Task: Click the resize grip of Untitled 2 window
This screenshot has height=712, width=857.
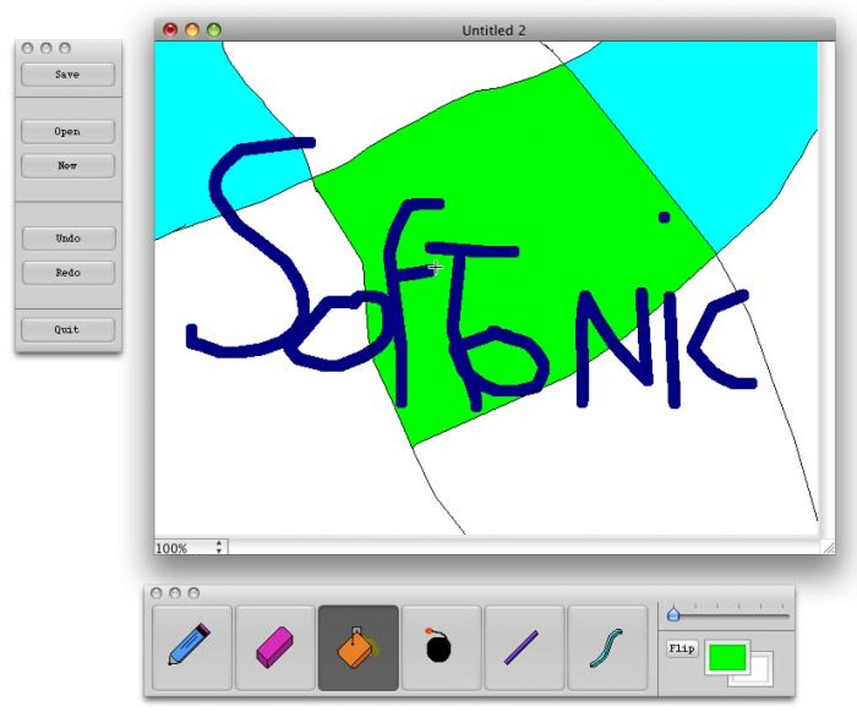Action: click(x=829, y=548)
